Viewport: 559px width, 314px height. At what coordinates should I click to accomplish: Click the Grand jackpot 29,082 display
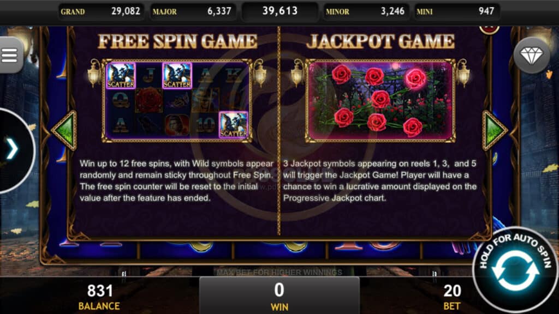tap(101, 11)
